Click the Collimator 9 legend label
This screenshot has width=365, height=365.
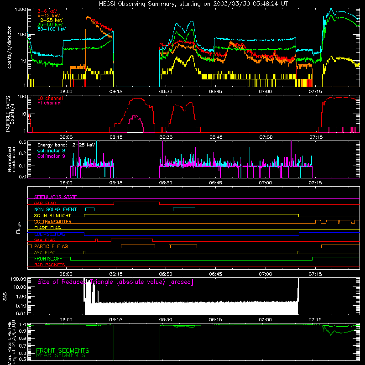(x=51, y=156)
